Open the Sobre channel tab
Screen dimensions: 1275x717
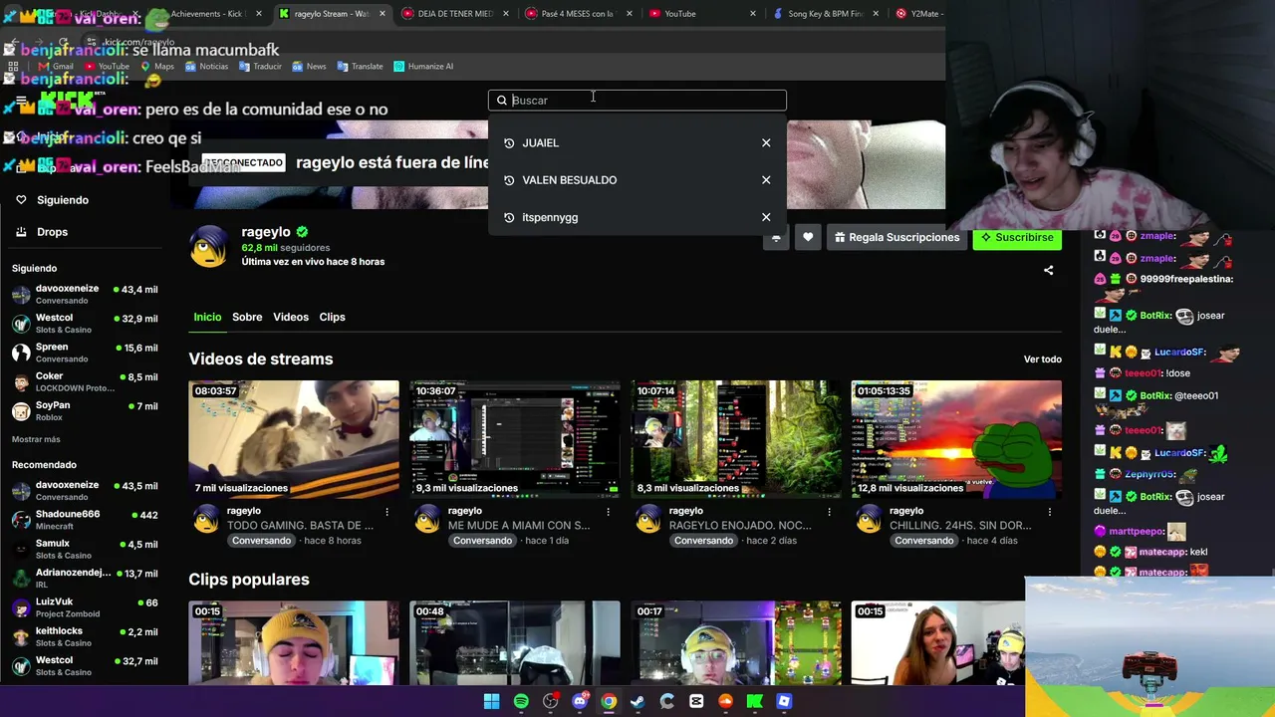(247, 317)
